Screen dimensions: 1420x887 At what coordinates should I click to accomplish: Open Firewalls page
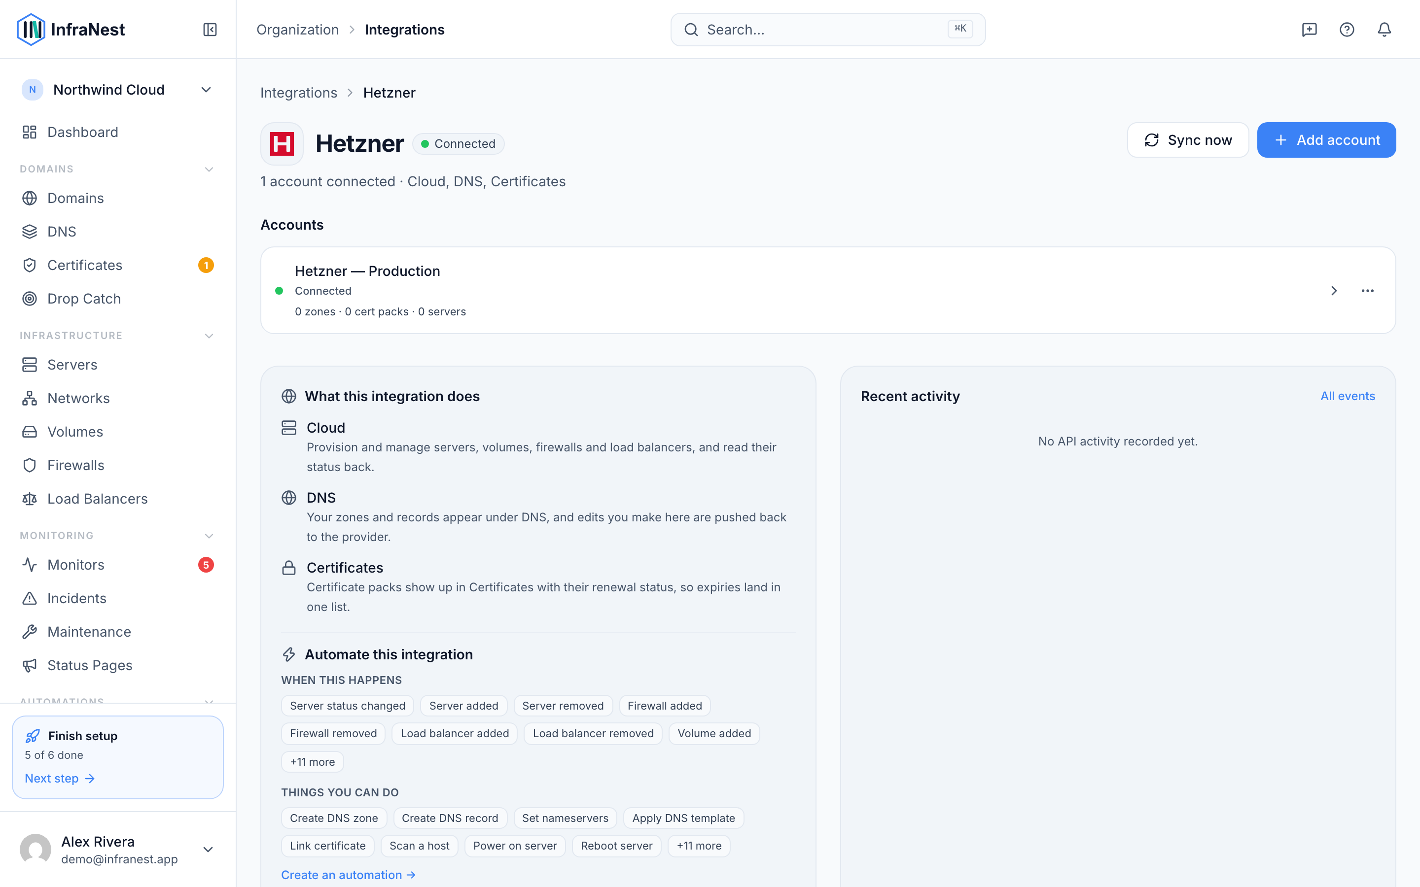(118, 465)
